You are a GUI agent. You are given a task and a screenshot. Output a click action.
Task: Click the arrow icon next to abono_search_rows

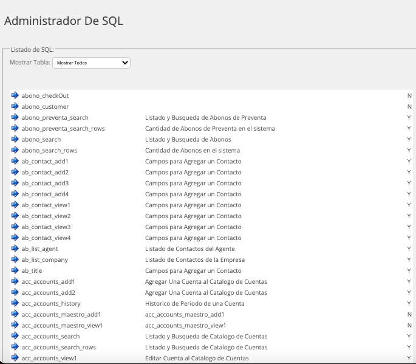(x=15, y=150)
